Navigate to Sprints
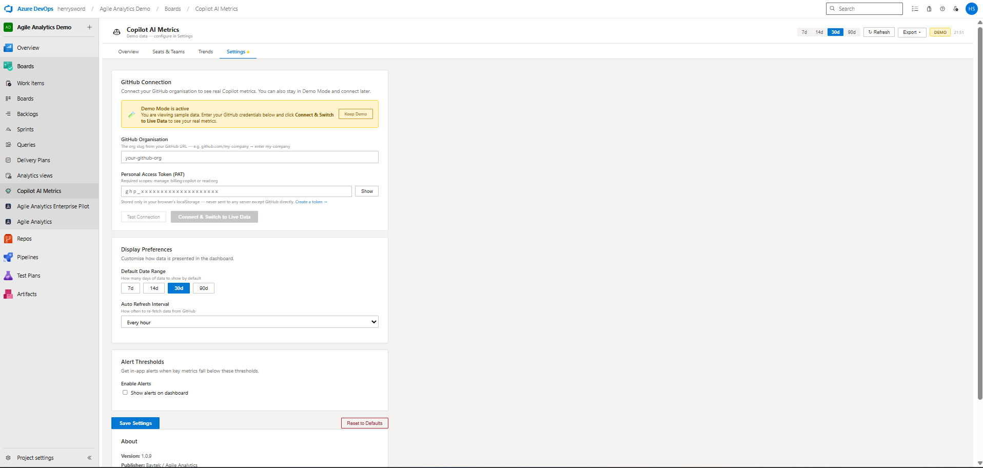This screenshot has height=468, width=983. [25, 129]
